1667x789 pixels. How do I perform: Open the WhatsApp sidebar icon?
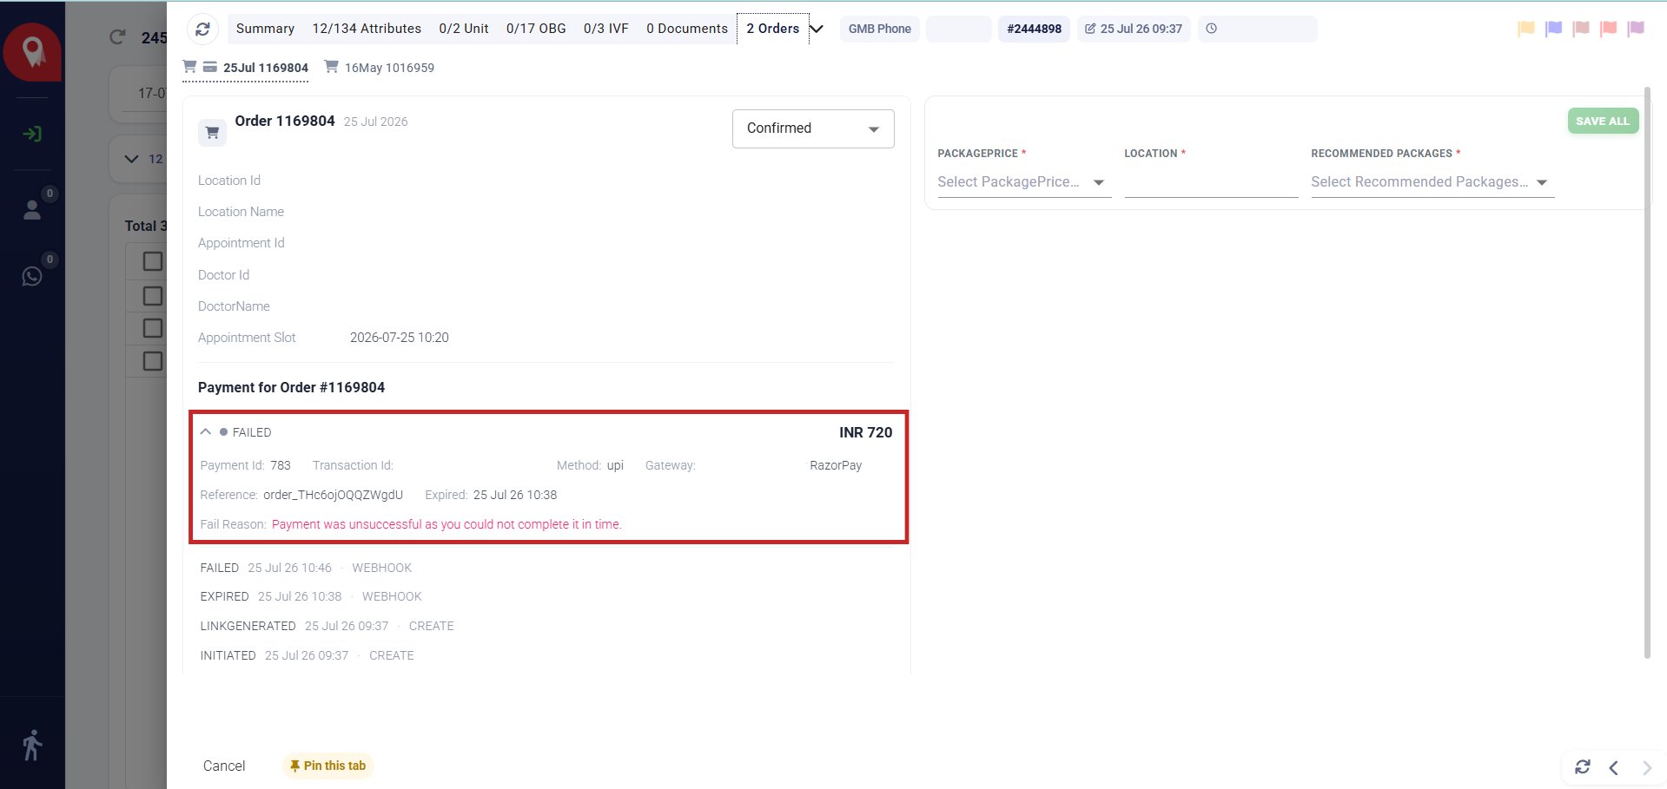pos(32,276)
